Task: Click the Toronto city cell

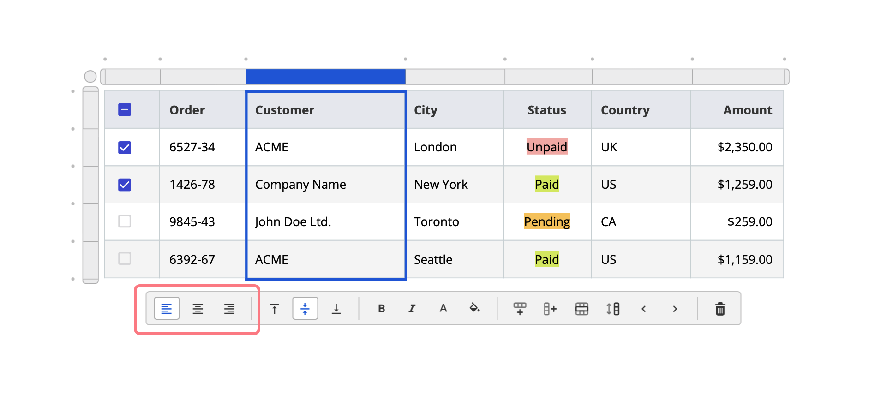Action: [x=455, y=222]
